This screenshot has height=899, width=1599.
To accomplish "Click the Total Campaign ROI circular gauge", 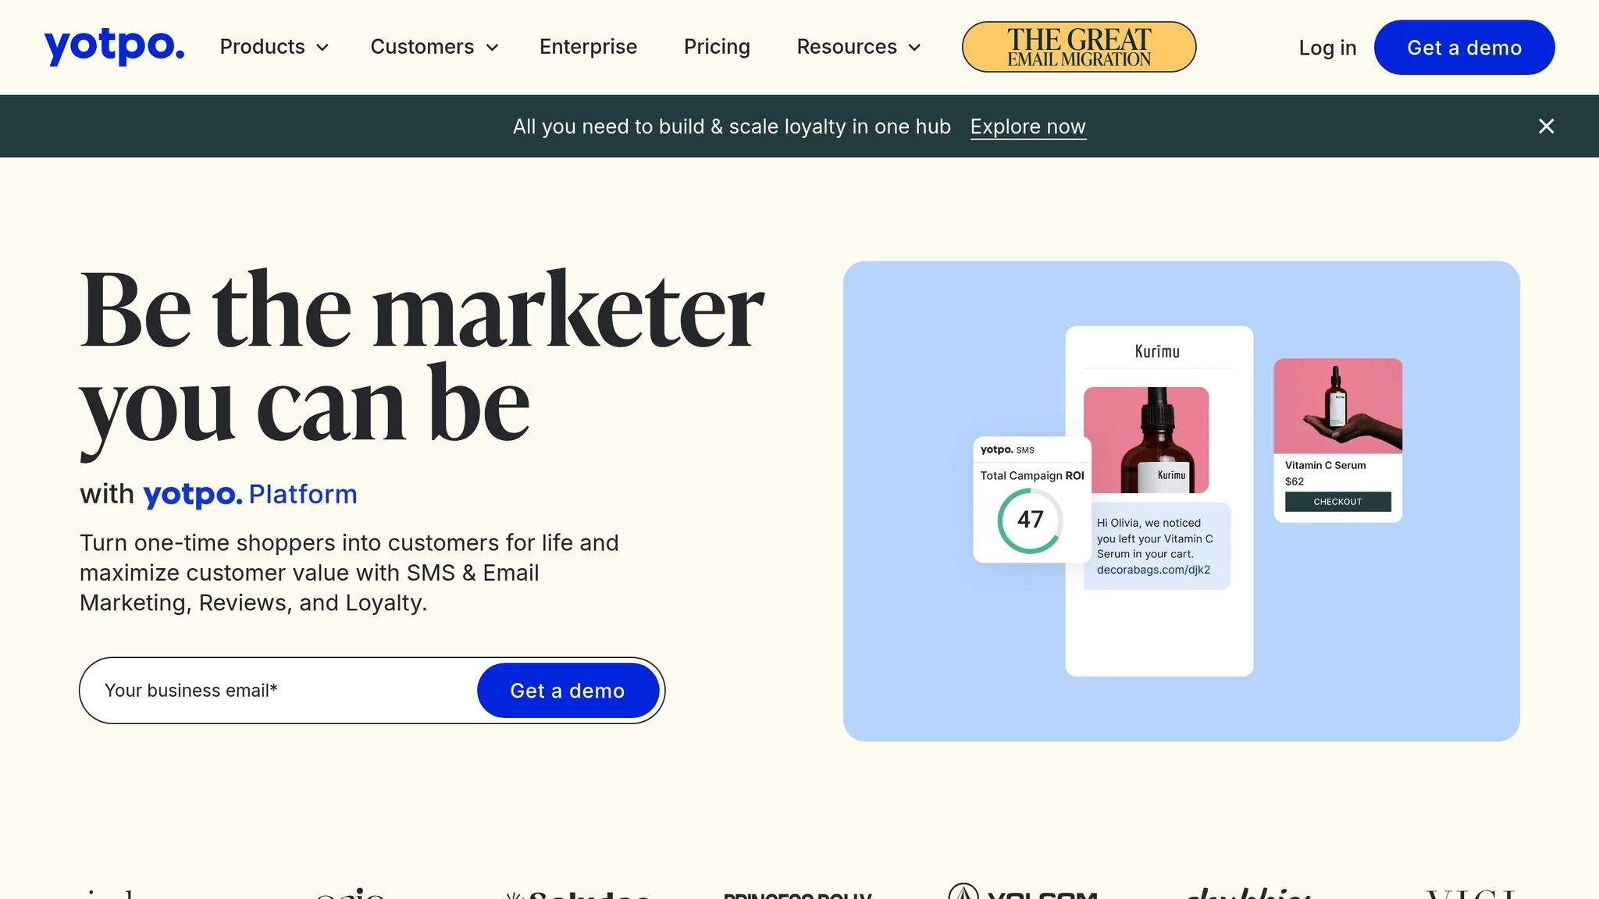I will click(x=1030, y=521).
